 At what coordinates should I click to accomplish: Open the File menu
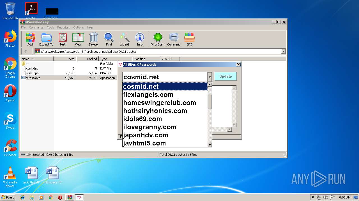tap(23, 27)
